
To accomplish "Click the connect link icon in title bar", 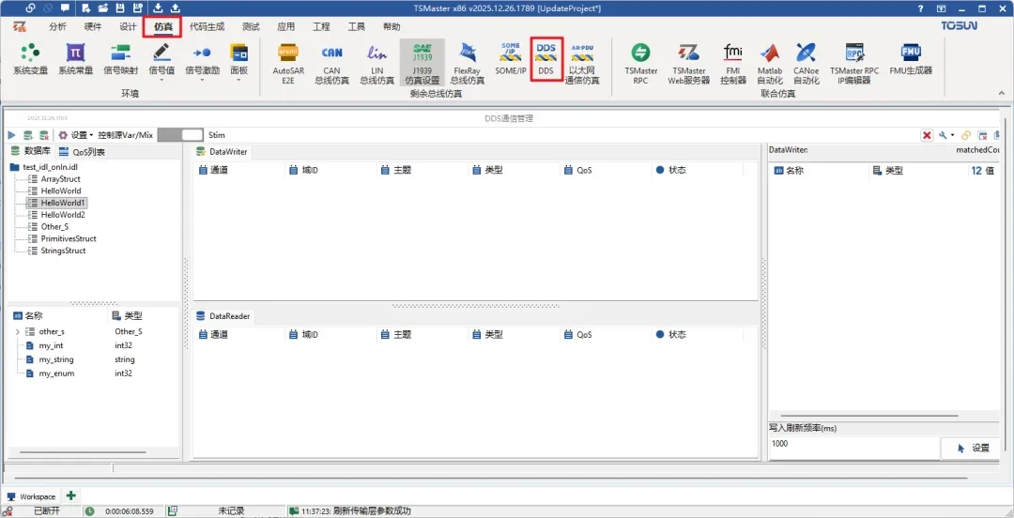I will point(31,8).
